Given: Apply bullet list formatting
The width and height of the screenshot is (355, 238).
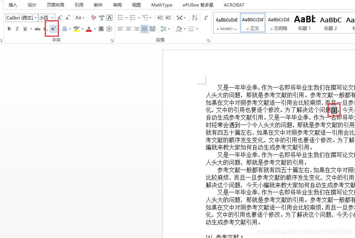Looking at the screenshot, I should (121, 18).
